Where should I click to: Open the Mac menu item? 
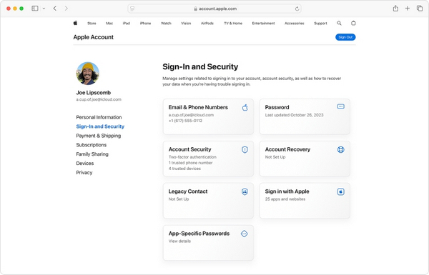point(109,24)
